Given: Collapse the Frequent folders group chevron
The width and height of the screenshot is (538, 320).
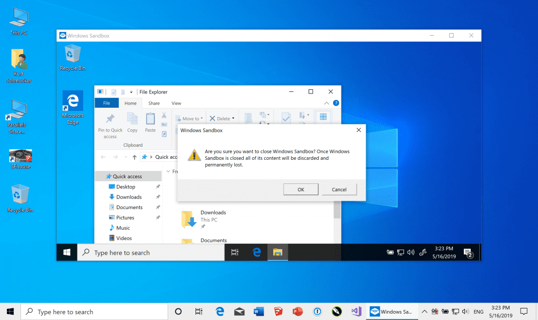Looking at the screenshot, I should coord(169,171).
